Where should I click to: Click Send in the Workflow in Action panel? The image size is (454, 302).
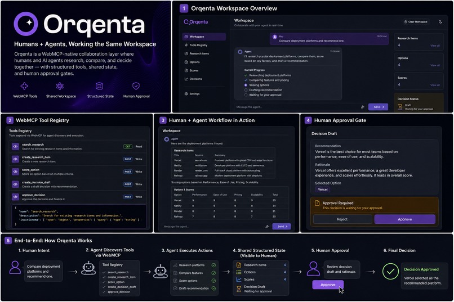282,227
